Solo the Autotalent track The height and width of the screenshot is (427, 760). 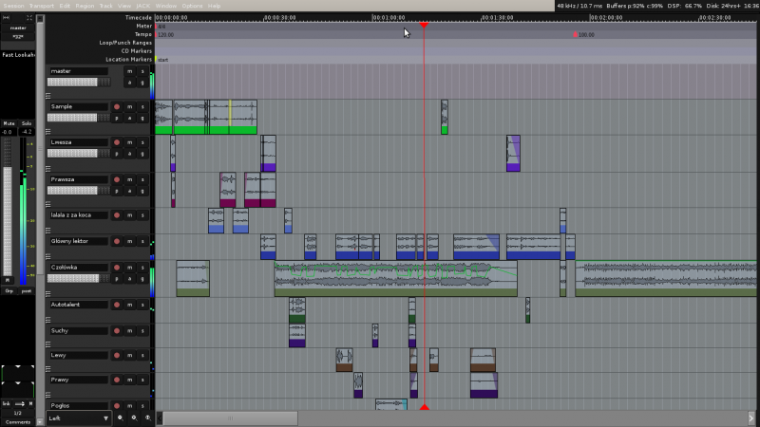tap(142, 305)
